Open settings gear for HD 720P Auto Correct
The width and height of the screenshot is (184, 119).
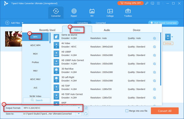pos(155,98)
